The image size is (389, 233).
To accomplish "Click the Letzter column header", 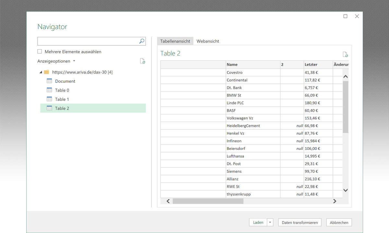I will pyautogui.click(x=318, y=64).
